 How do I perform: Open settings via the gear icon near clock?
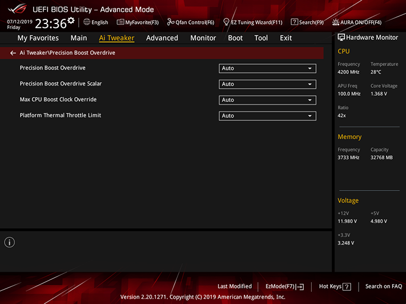71,21
